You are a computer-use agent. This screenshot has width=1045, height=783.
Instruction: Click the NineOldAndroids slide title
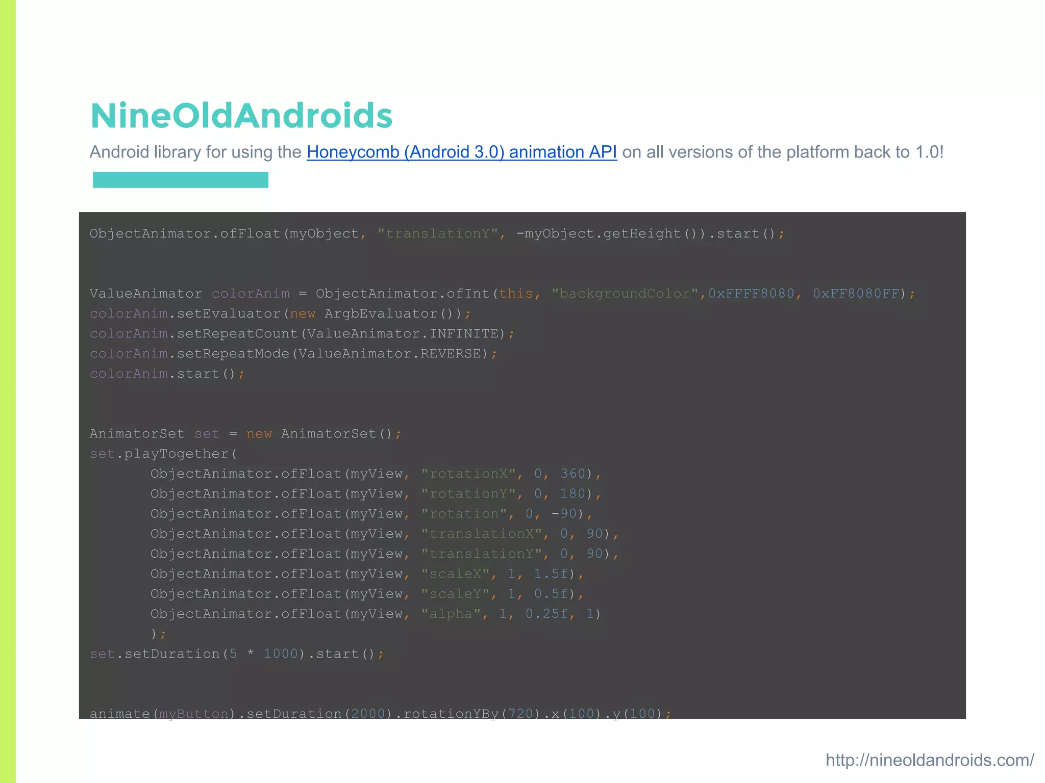241,116
